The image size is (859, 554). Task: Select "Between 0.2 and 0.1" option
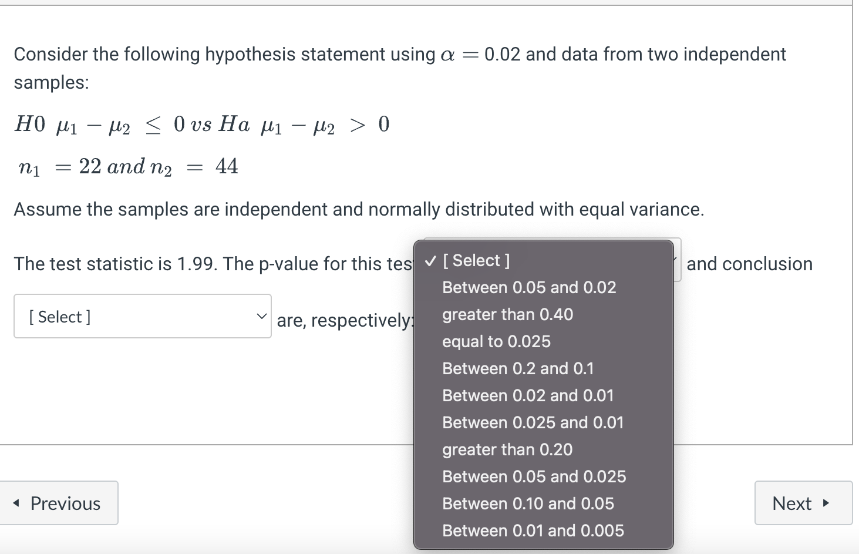pos(518,368)
